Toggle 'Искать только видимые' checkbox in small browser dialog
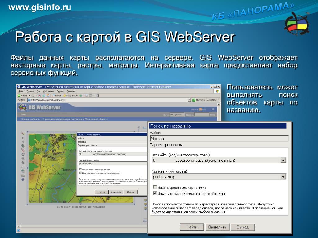This screenshot has width=318, height=238. click(x=80, y=173)
